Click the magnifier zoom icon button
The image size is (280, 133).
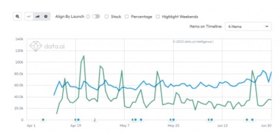pyautogui.click(x=17, y=16)
